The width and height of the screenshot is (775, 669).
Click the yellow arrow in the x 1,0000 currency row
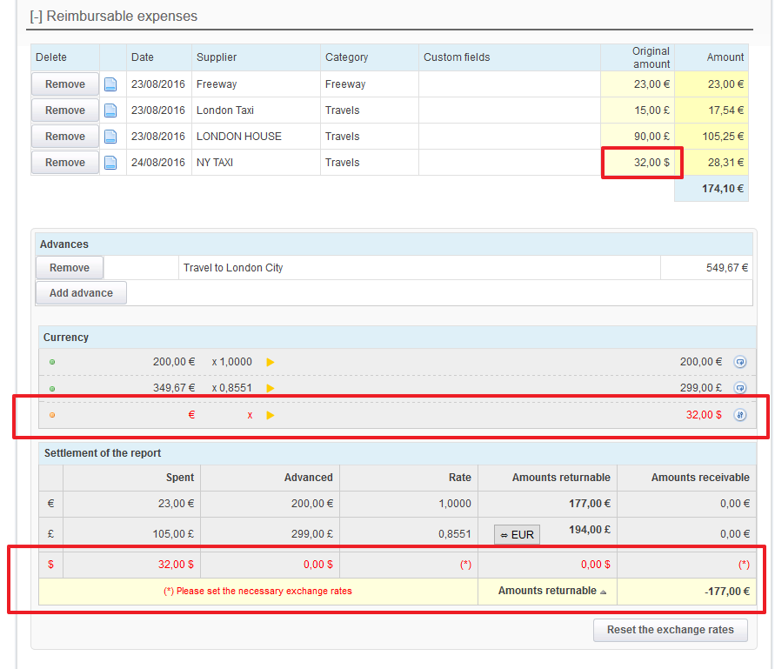point(271,362)
